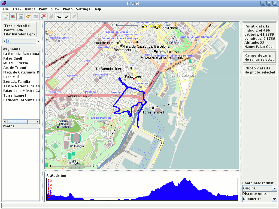Click the track position scrollbar left arrow
The height and width of the screenshot is (209, 279).
[x=4, y=41]
